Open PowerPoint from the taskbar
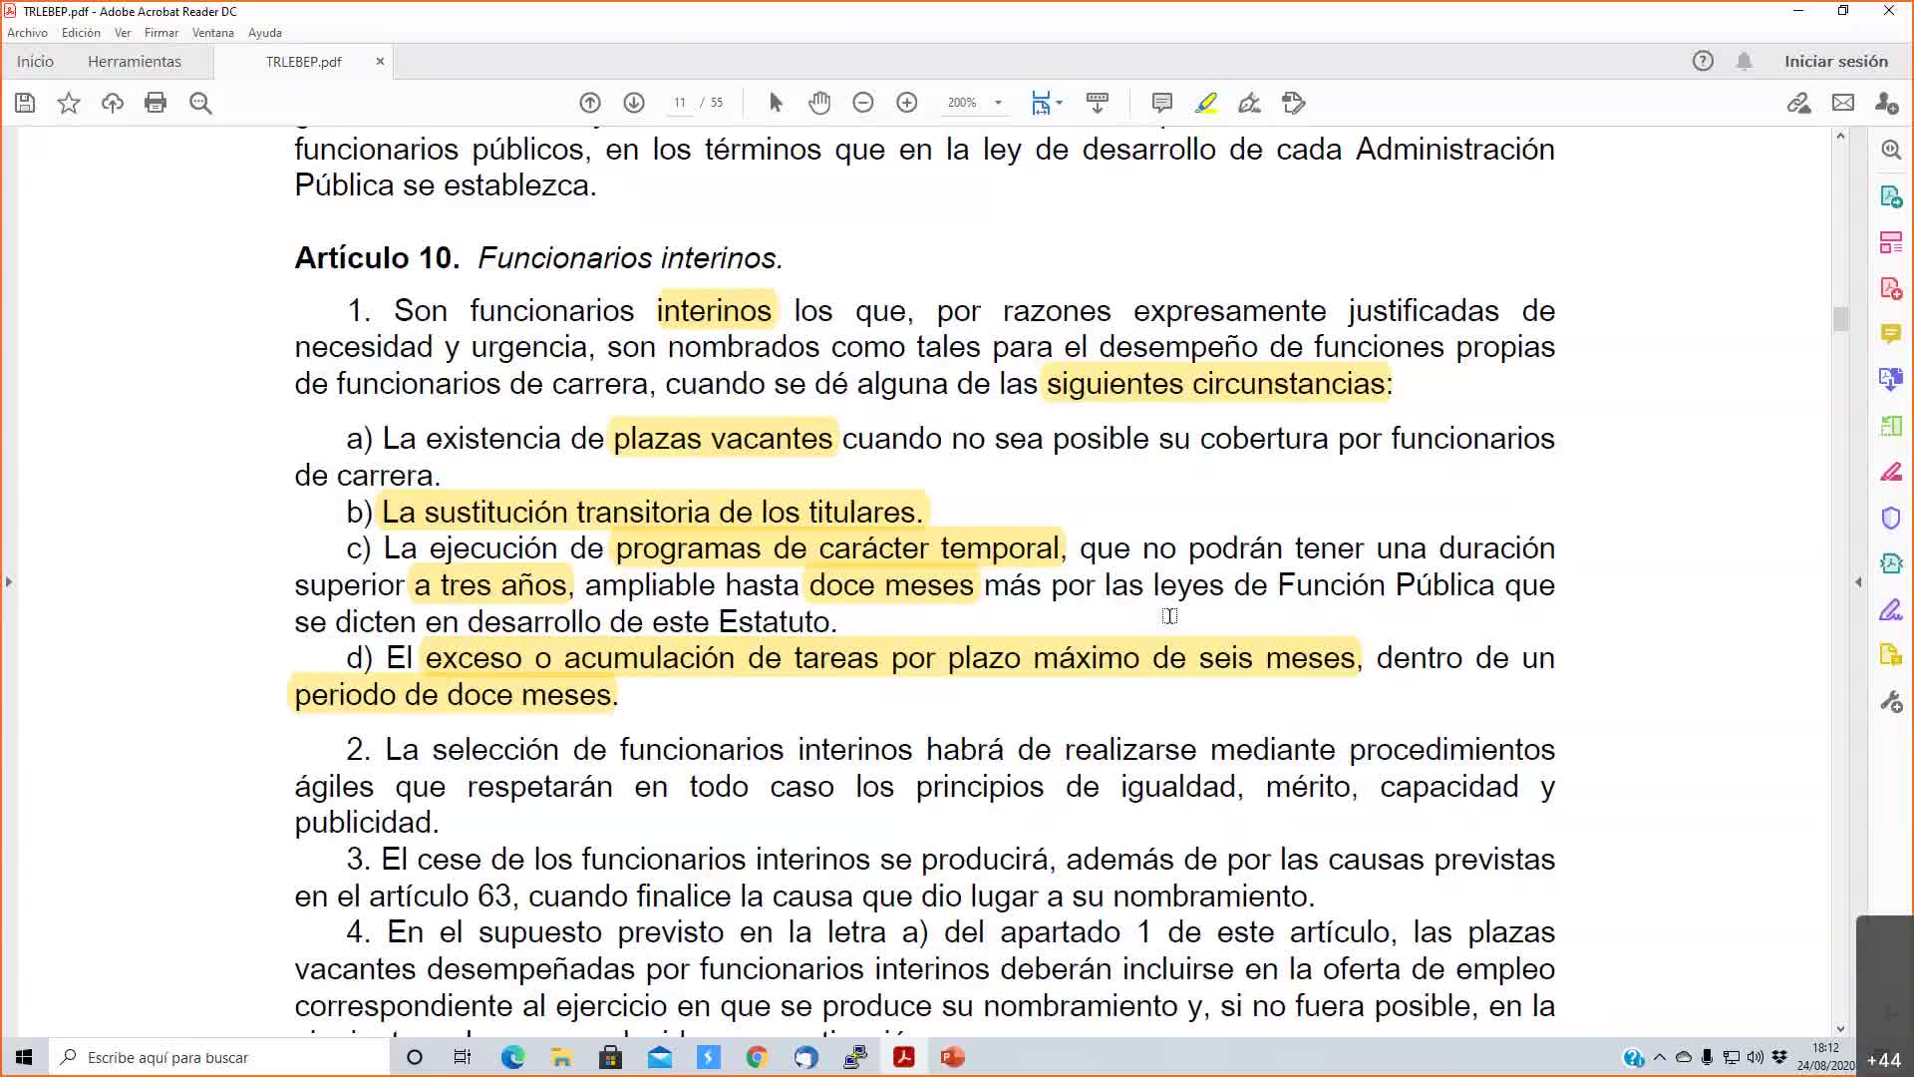Image resolution: width=1914 pixels, height=1077 pixels. [952, 1057]
